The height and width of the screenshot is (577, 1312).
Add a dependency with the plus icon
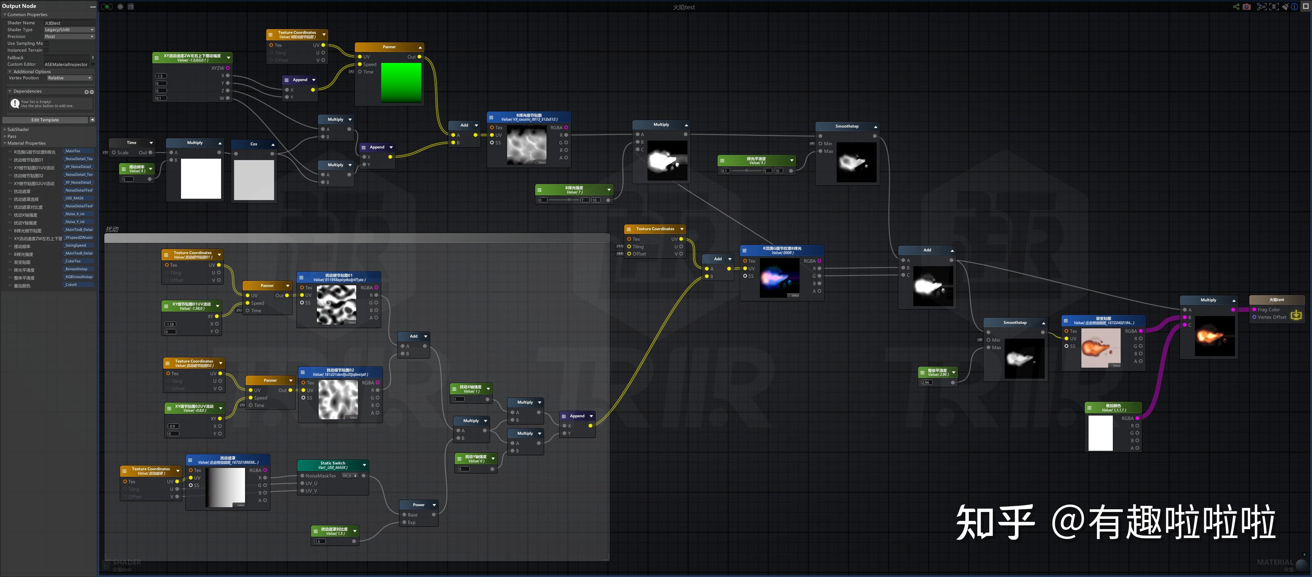click(86, 92)
